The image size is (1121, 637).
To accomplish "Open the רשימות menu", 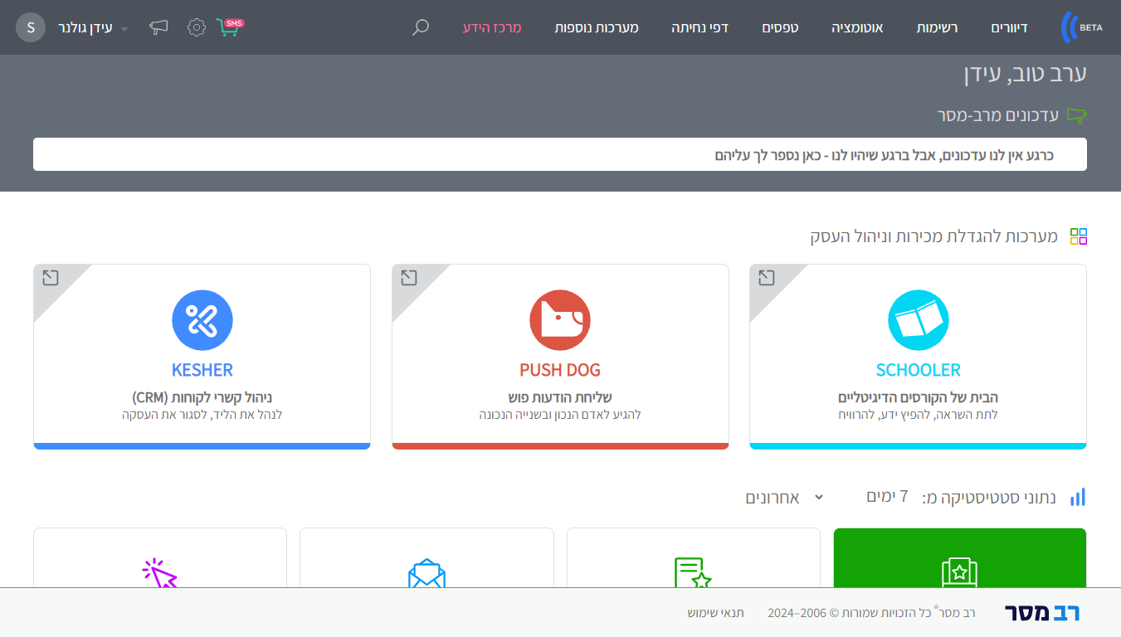I will 937,27.
